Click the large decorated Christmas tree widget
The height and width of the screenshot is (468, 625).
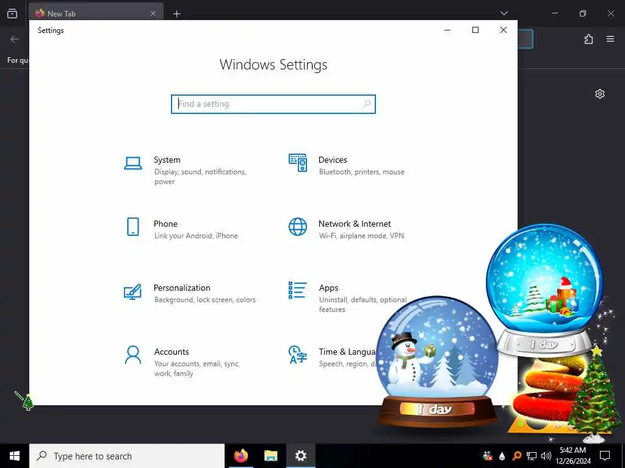595,395
